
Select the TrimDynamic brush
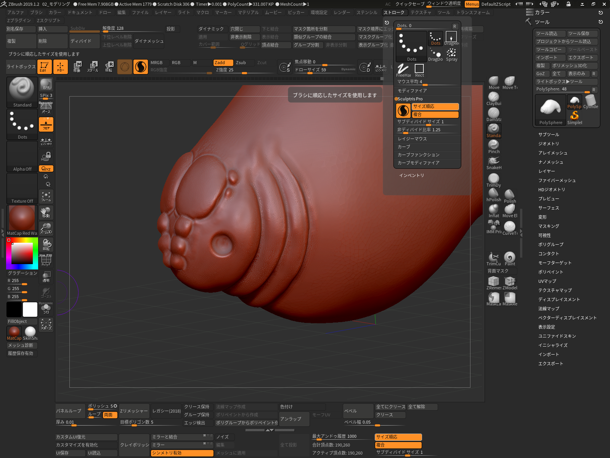pos(494,181)
